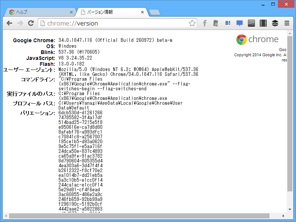Click the Hatena Bookmark B! extension icon
This screenshot has width=296, height=222.
(x=228, y=23)
